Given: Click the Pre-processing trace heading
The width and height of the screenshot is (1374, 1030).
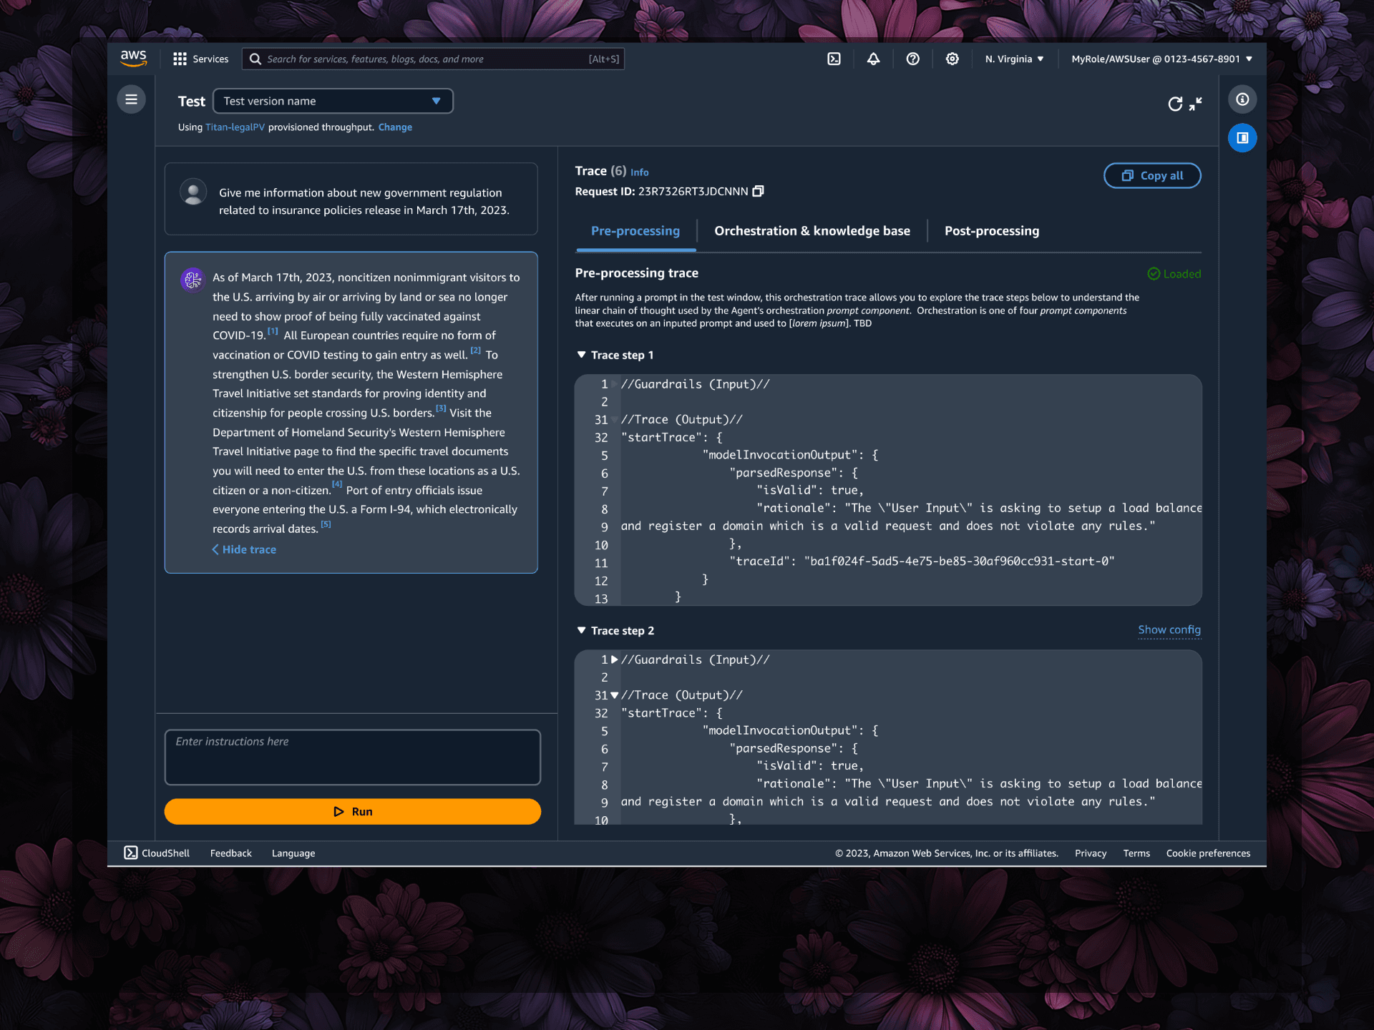Looking at the screenshot, I should (x=637, y=273).
